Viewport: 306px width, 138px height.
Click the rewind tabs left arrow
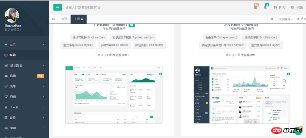point(53,19)
